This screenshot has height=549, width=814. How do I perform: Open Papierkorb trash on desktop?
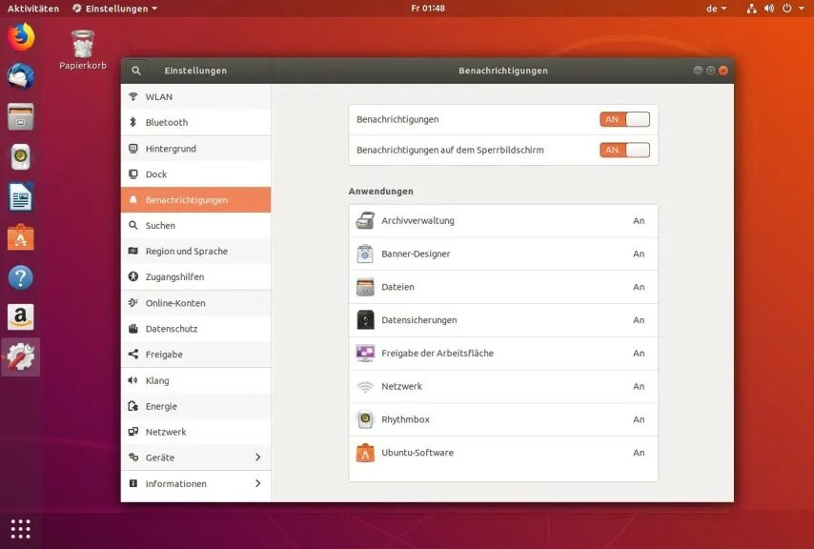point(83,50)
